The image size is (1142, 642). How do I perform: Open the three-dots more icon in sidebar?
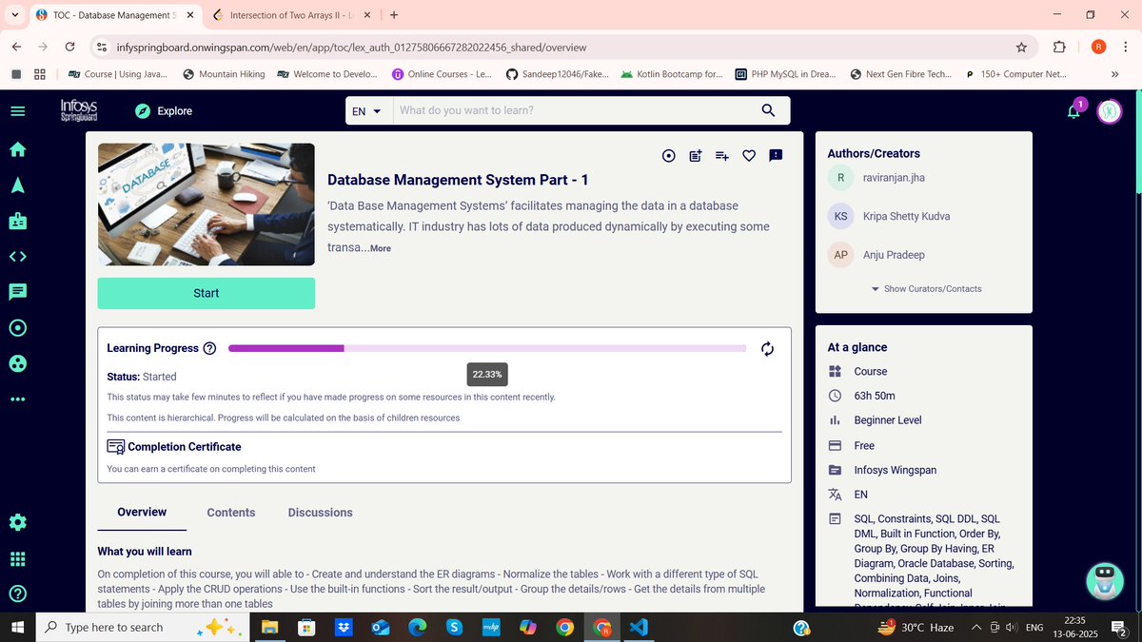click(x=17, y=399)
